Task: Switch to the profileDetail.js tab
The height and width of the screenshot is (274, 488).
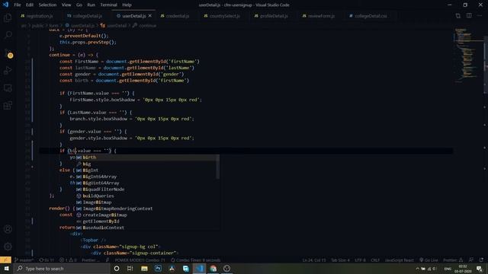Action: point(271,16)
